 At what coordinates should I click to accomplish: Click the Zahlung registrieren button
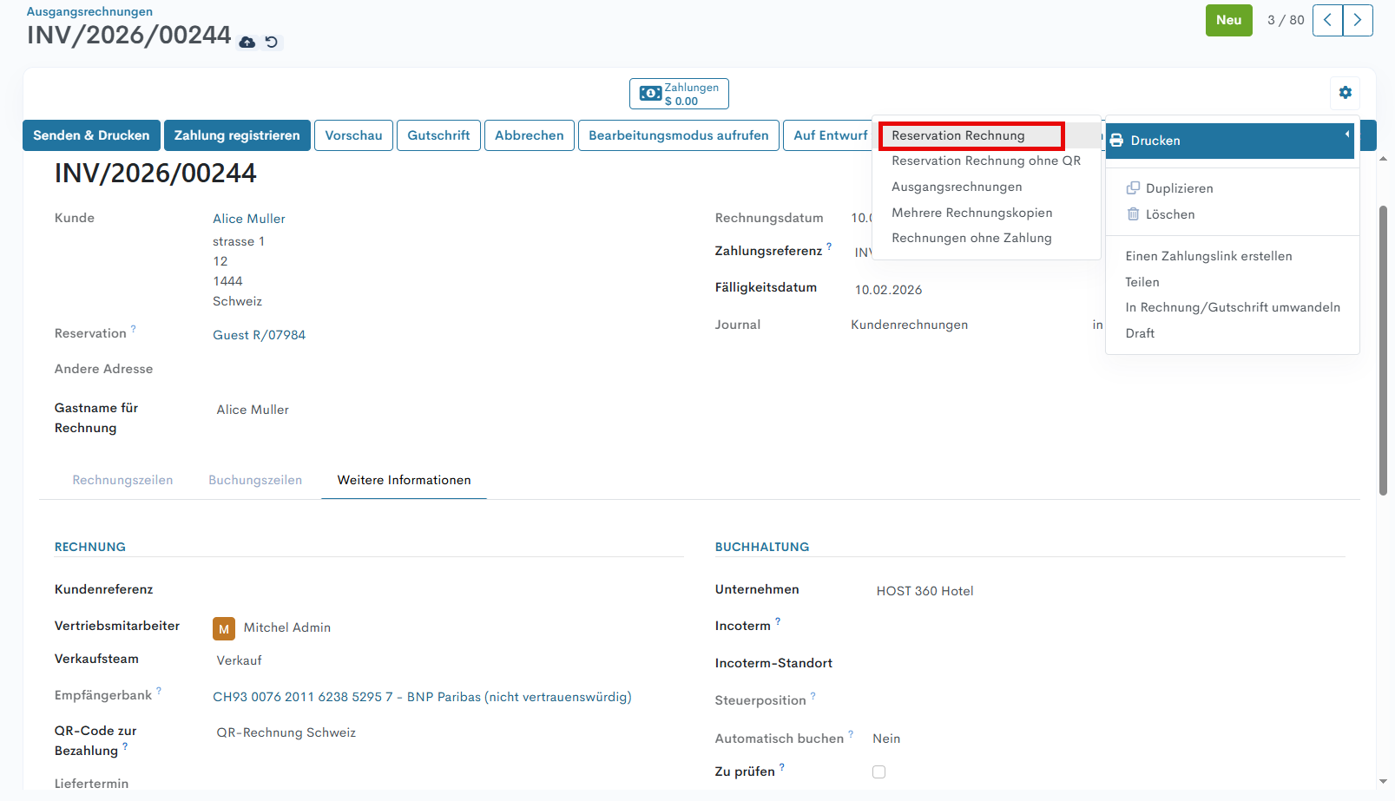(237, 135)
